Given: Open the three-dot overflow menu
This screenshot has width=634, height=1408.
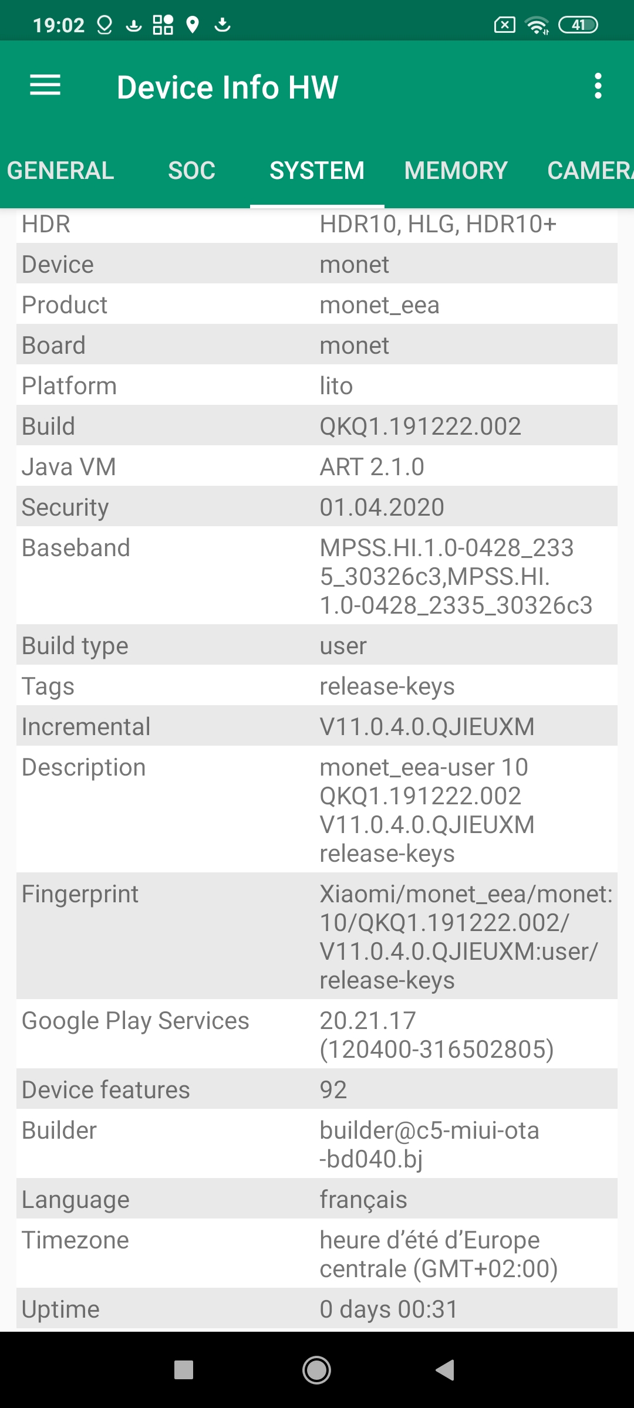Looking at the screenshot, I should coord(598,86).
